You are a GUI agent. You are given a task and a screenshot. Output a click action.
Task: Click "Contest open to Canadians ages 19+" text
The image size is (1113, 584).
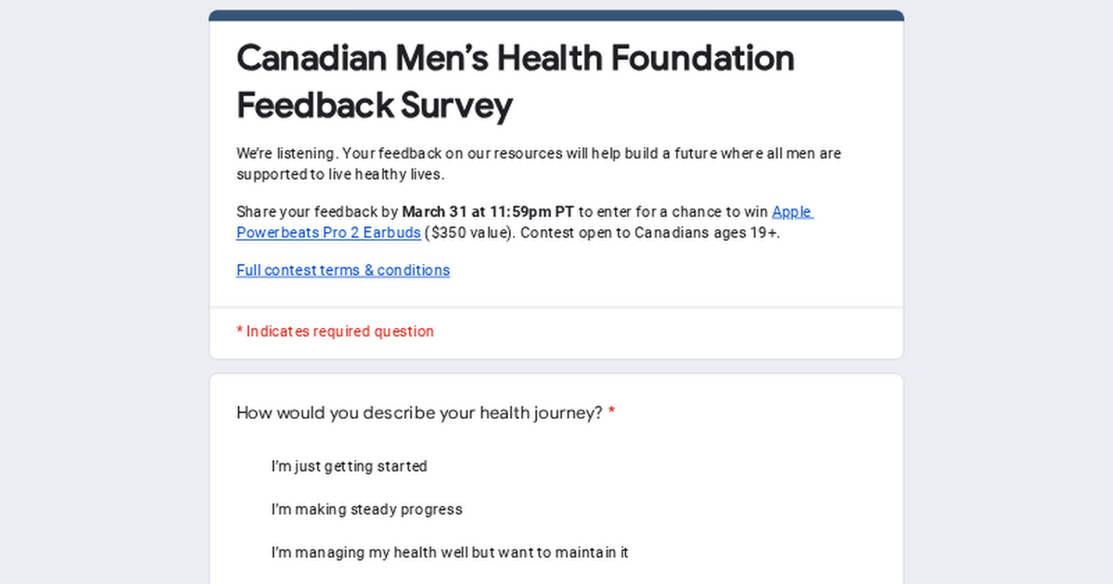(x=650, y=233)
